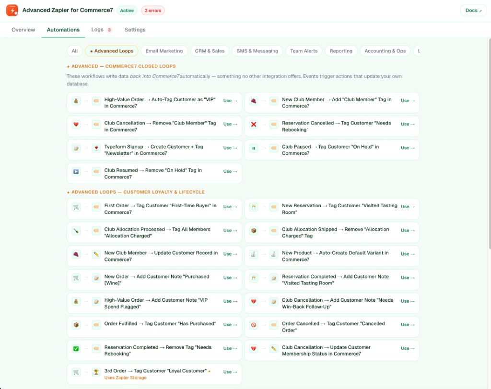Use New Club Member Add Tag workflow

click(408, 101)
